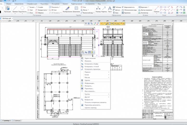Open the Сборка ribbon tab
Image resolution: width=187 pixels, height=125 pixels.
pyautogui.click(x=9, y=4)
